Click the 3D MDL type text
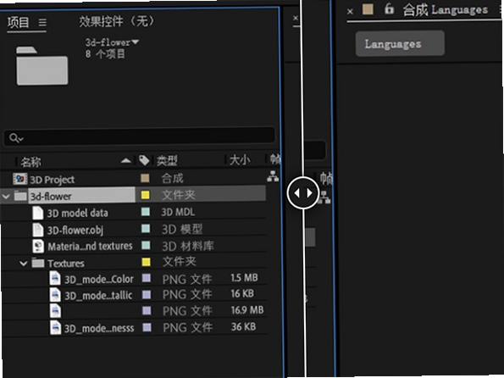The width and height of the screenshot is (504, 378). tap(178, 212)
